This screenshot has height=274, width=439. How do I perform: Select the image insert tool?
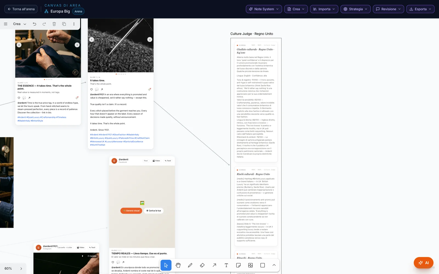pyautogui.click(x=251, y=265)
